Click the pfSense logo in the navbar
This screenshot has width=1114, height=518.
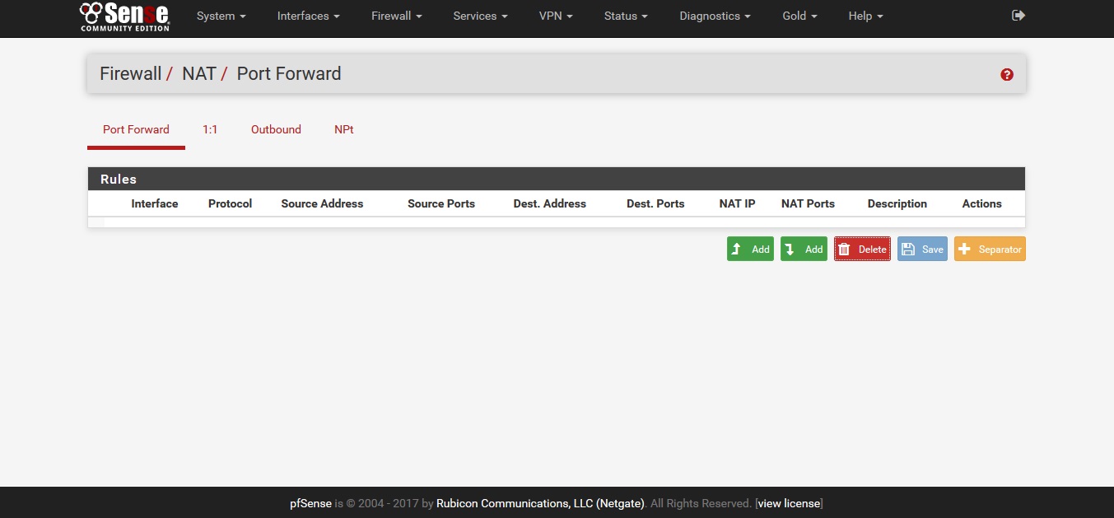tap(124, 16)
